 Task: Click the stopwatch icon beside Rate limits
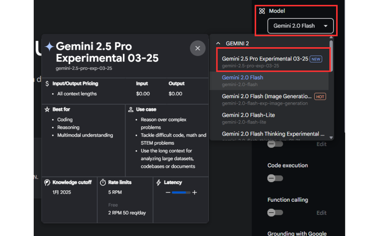point(103,182)
